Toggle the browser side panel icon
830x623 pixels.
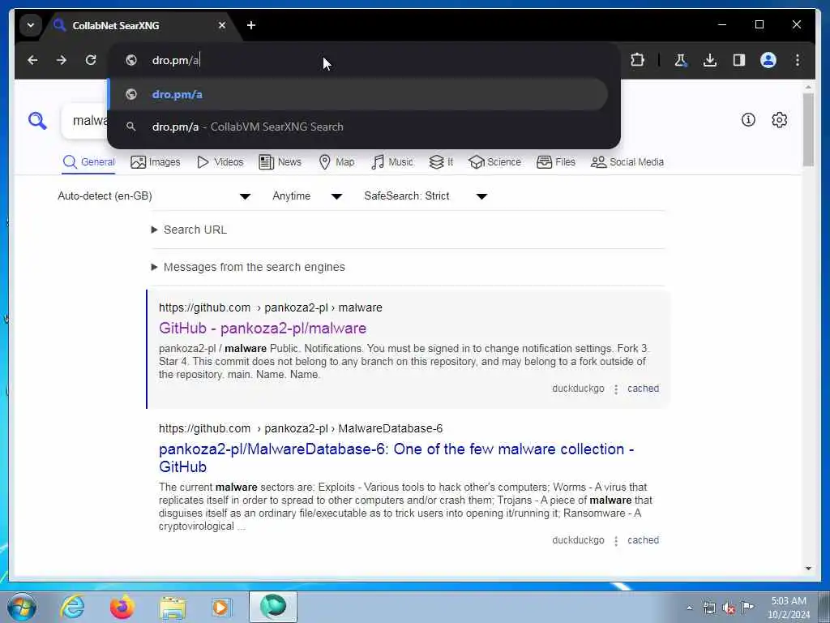[739, 60]
